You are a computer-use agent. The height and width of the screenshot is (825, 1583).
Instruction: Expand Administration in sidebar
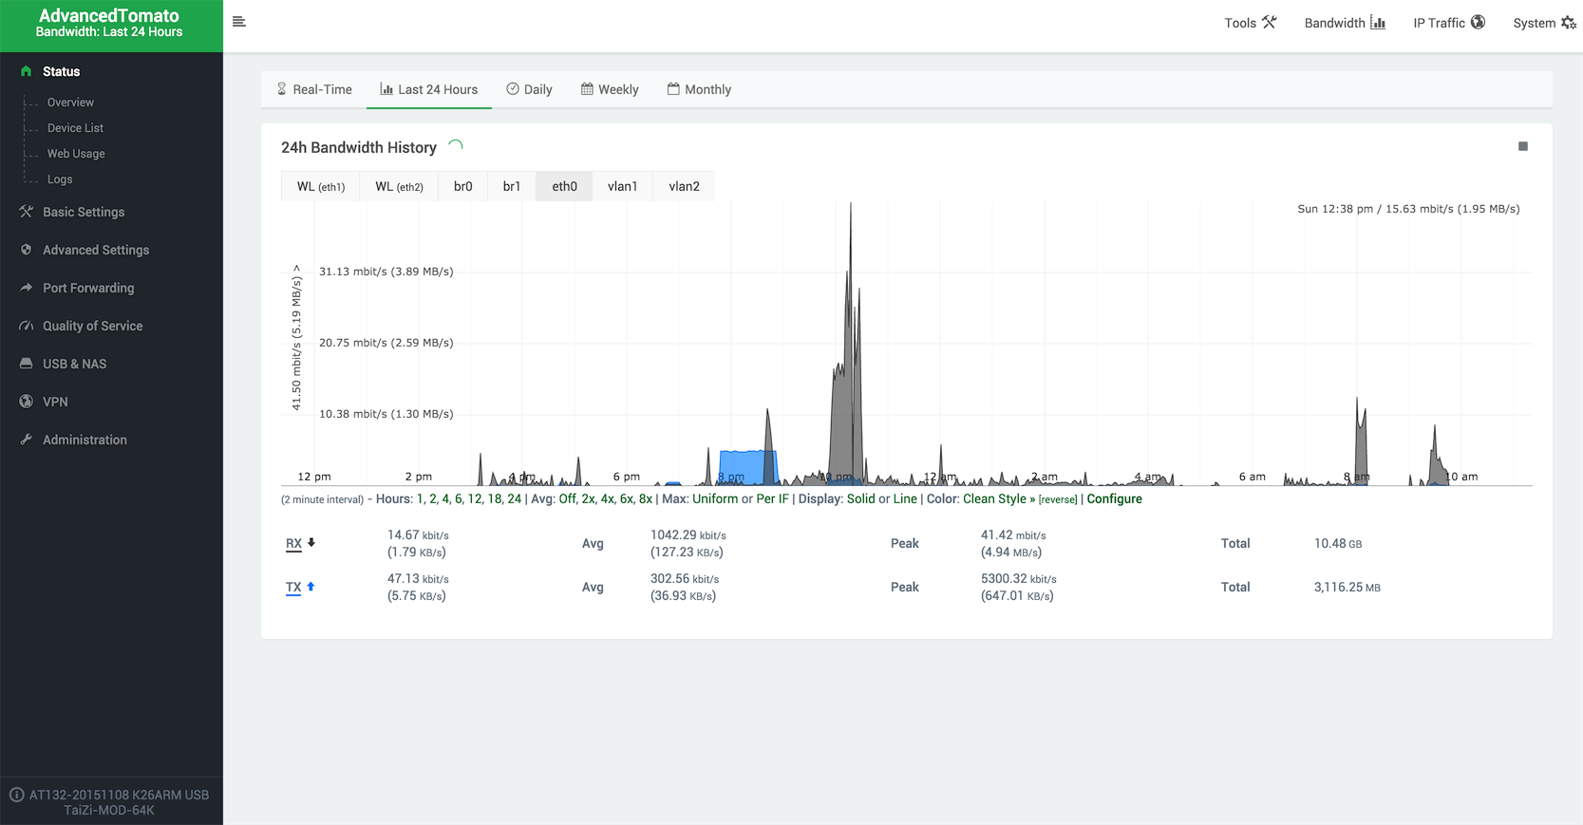(111, 440)
